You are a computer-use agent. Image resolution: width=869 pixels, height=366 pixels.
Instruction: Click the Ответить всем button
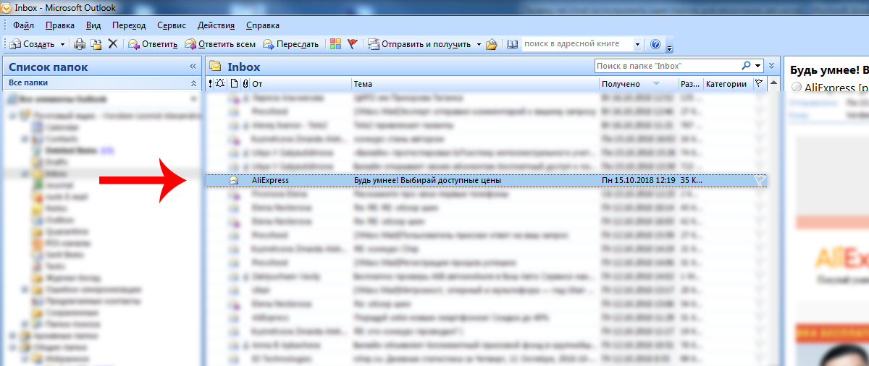click(220, 44)
